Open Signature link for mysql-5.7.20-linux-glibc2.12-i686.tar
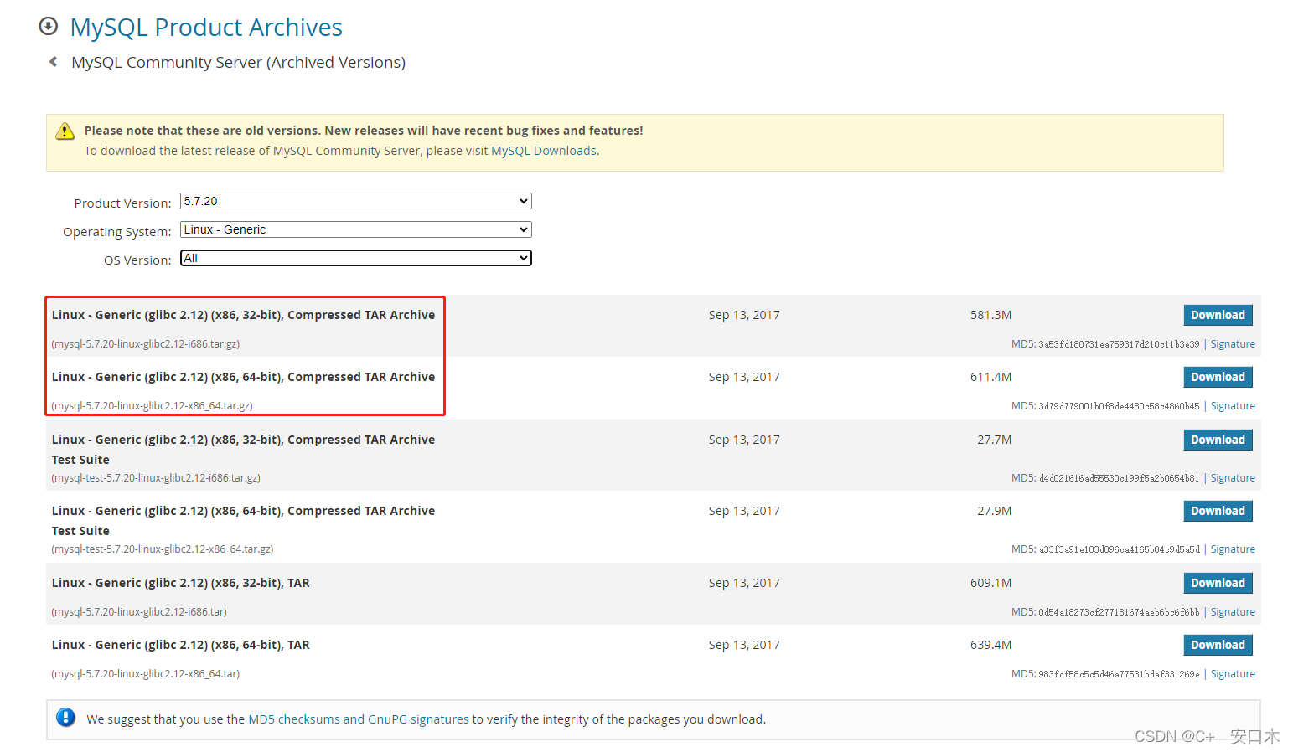 pyautogui.click(x=1233, y=612)
